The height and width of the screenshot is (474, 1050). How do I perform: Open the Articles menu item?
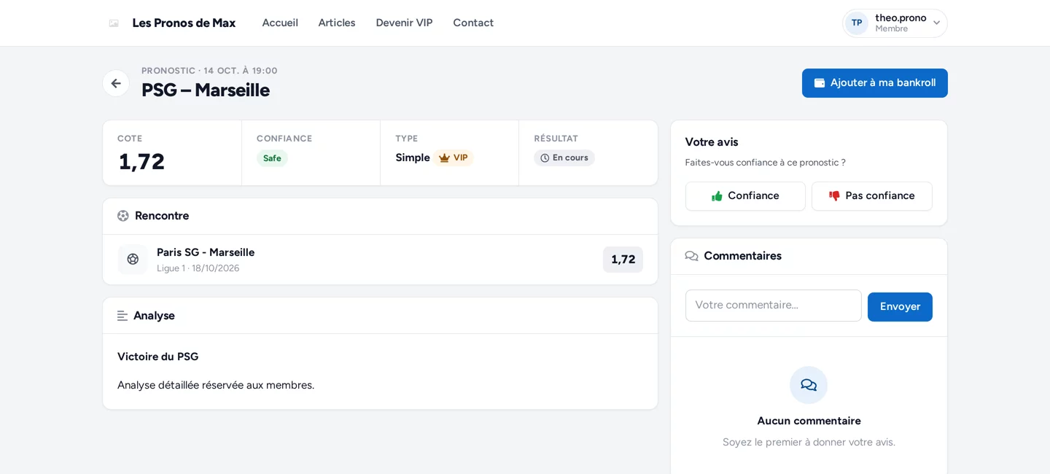337,23
